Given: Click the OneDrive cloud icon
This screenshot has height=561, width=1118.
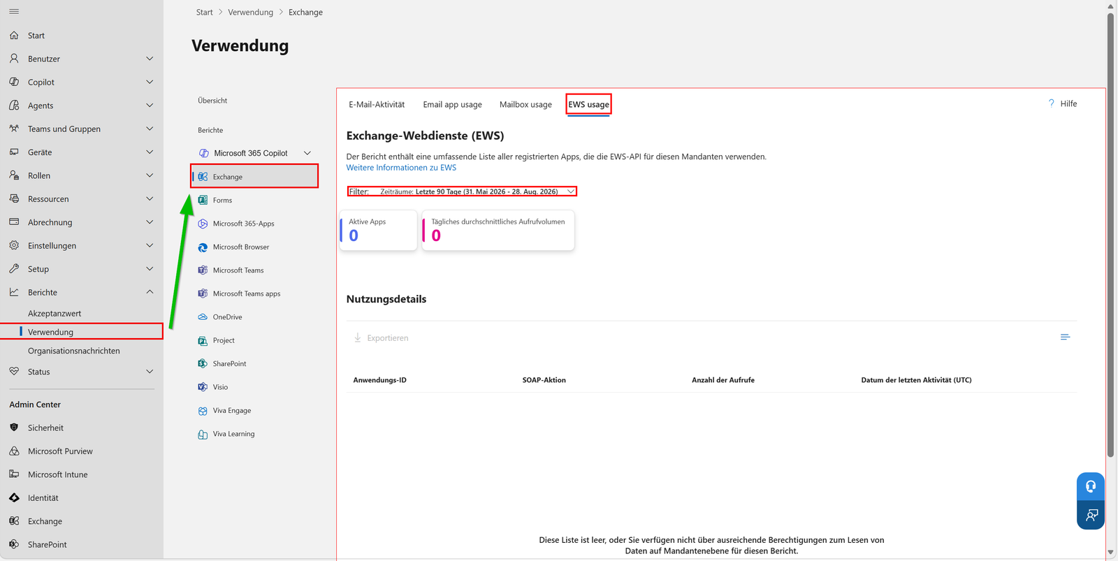Looking at the screenshot, I should pos(203,317).
